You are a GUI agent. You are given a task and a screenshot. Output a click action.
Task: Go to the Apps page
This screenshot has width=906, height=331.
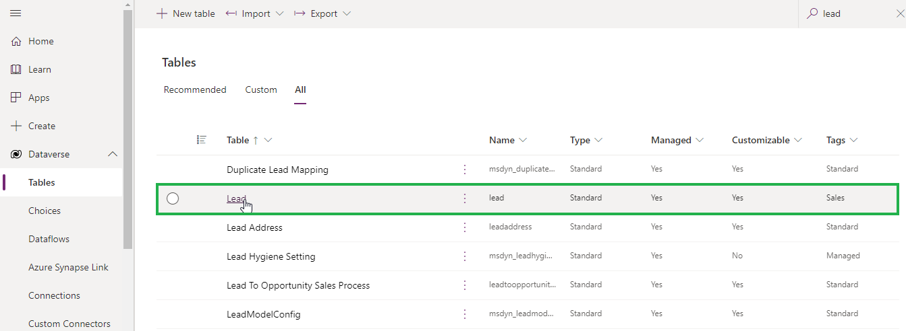(x=38, y=98)
